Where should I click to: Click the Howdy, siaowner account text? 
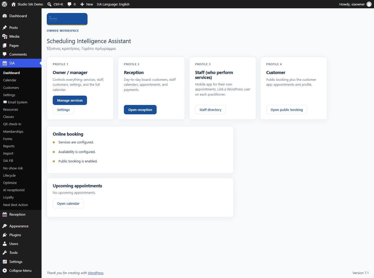click(352, 4)
